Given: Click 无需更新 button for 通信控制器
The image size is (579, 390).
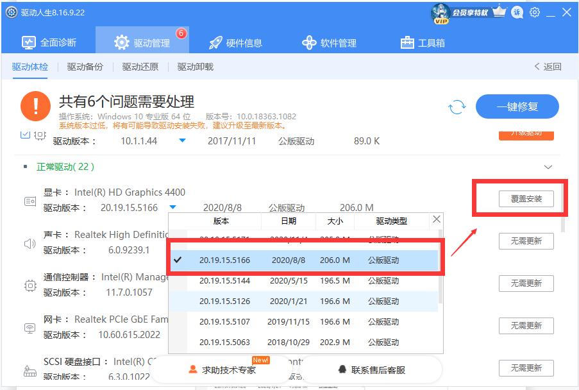Looking at the screenshot, I should click(x=526, y=284).
